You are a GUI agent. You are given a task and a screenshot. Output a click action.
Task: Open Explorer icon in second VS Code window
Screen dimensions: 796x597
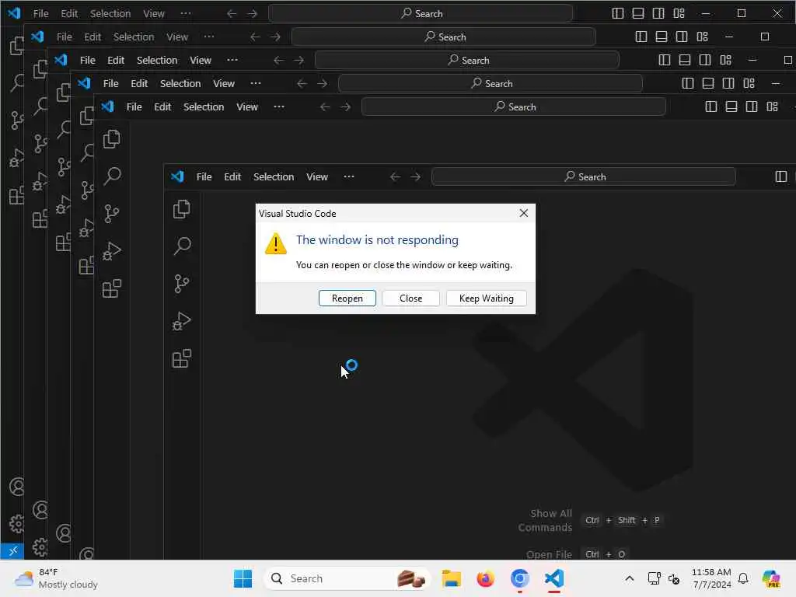point(112,139)
